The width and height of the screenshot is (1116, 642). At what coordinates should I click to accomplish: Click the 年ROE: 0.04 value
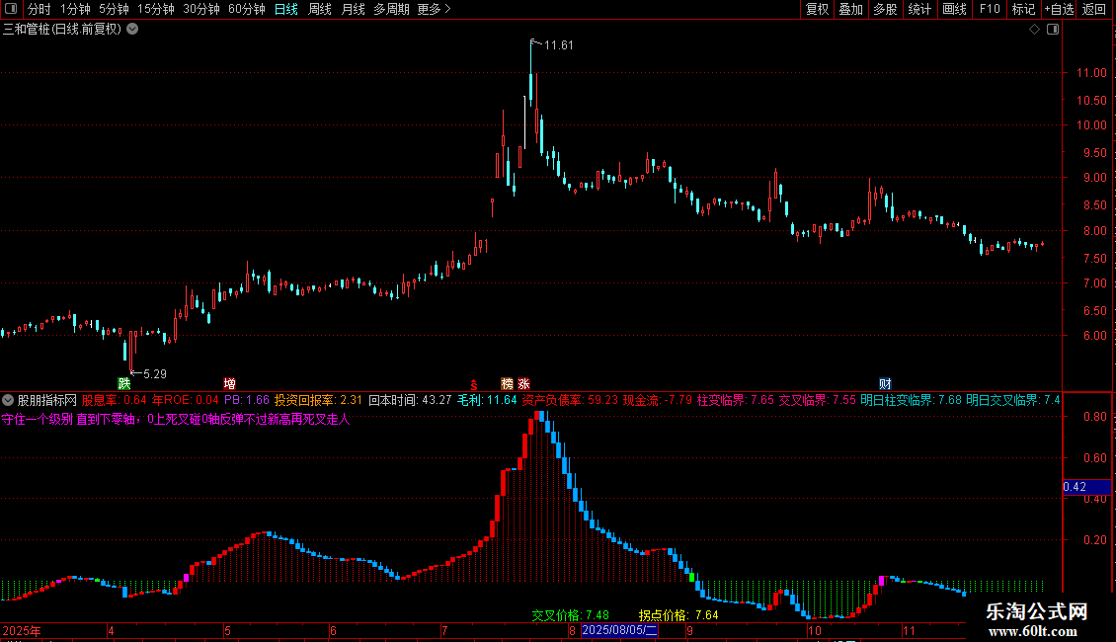186,400
